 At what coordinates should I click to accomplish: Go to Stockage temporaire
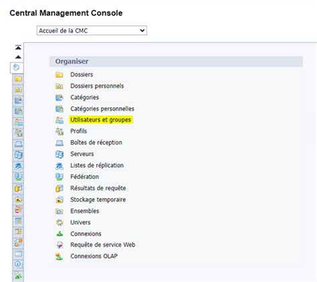(x=98, y=200)
